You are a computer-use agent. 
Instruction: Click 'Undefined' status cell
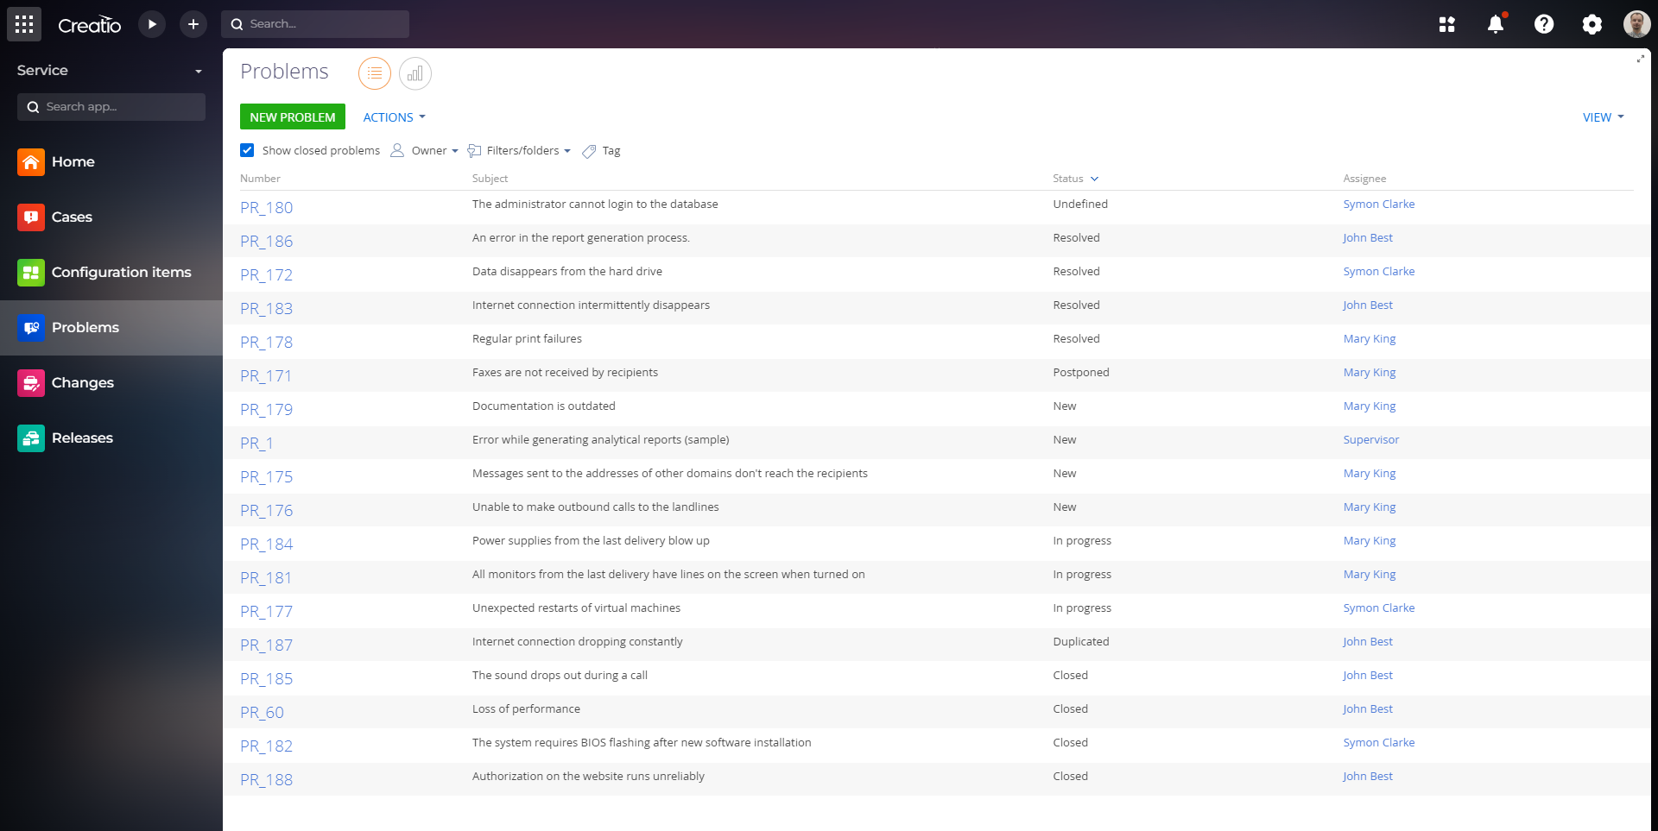(x=1080, y=205)
